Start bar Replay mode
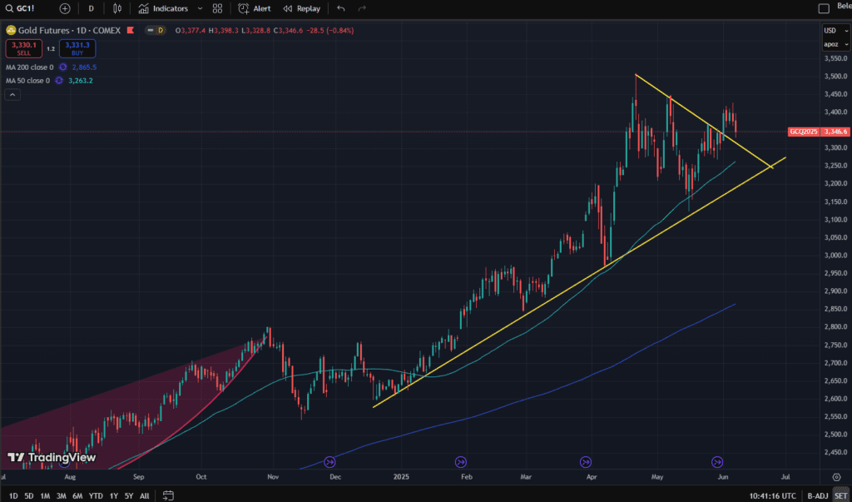Screen dimensions: 852x502 (x=301, y=8)
